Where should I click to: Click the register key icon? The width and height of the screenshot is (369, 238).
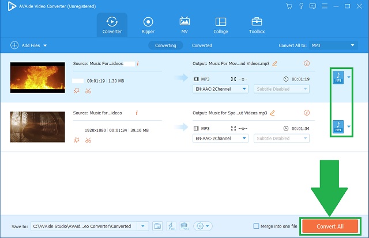301,6
